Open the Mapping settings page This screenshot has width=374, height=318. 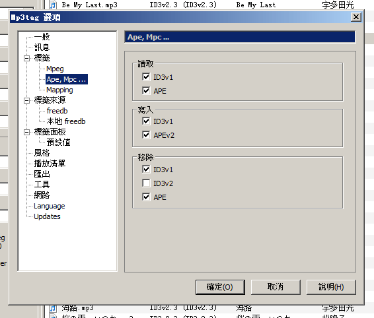pyautogui.click(x=59, y=90)
